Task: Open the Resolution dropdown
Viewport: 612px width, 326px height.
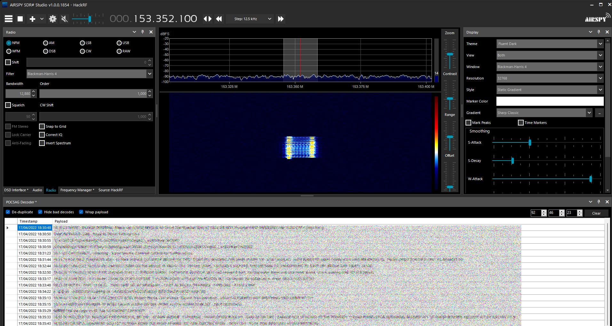Action: (550, 78)
